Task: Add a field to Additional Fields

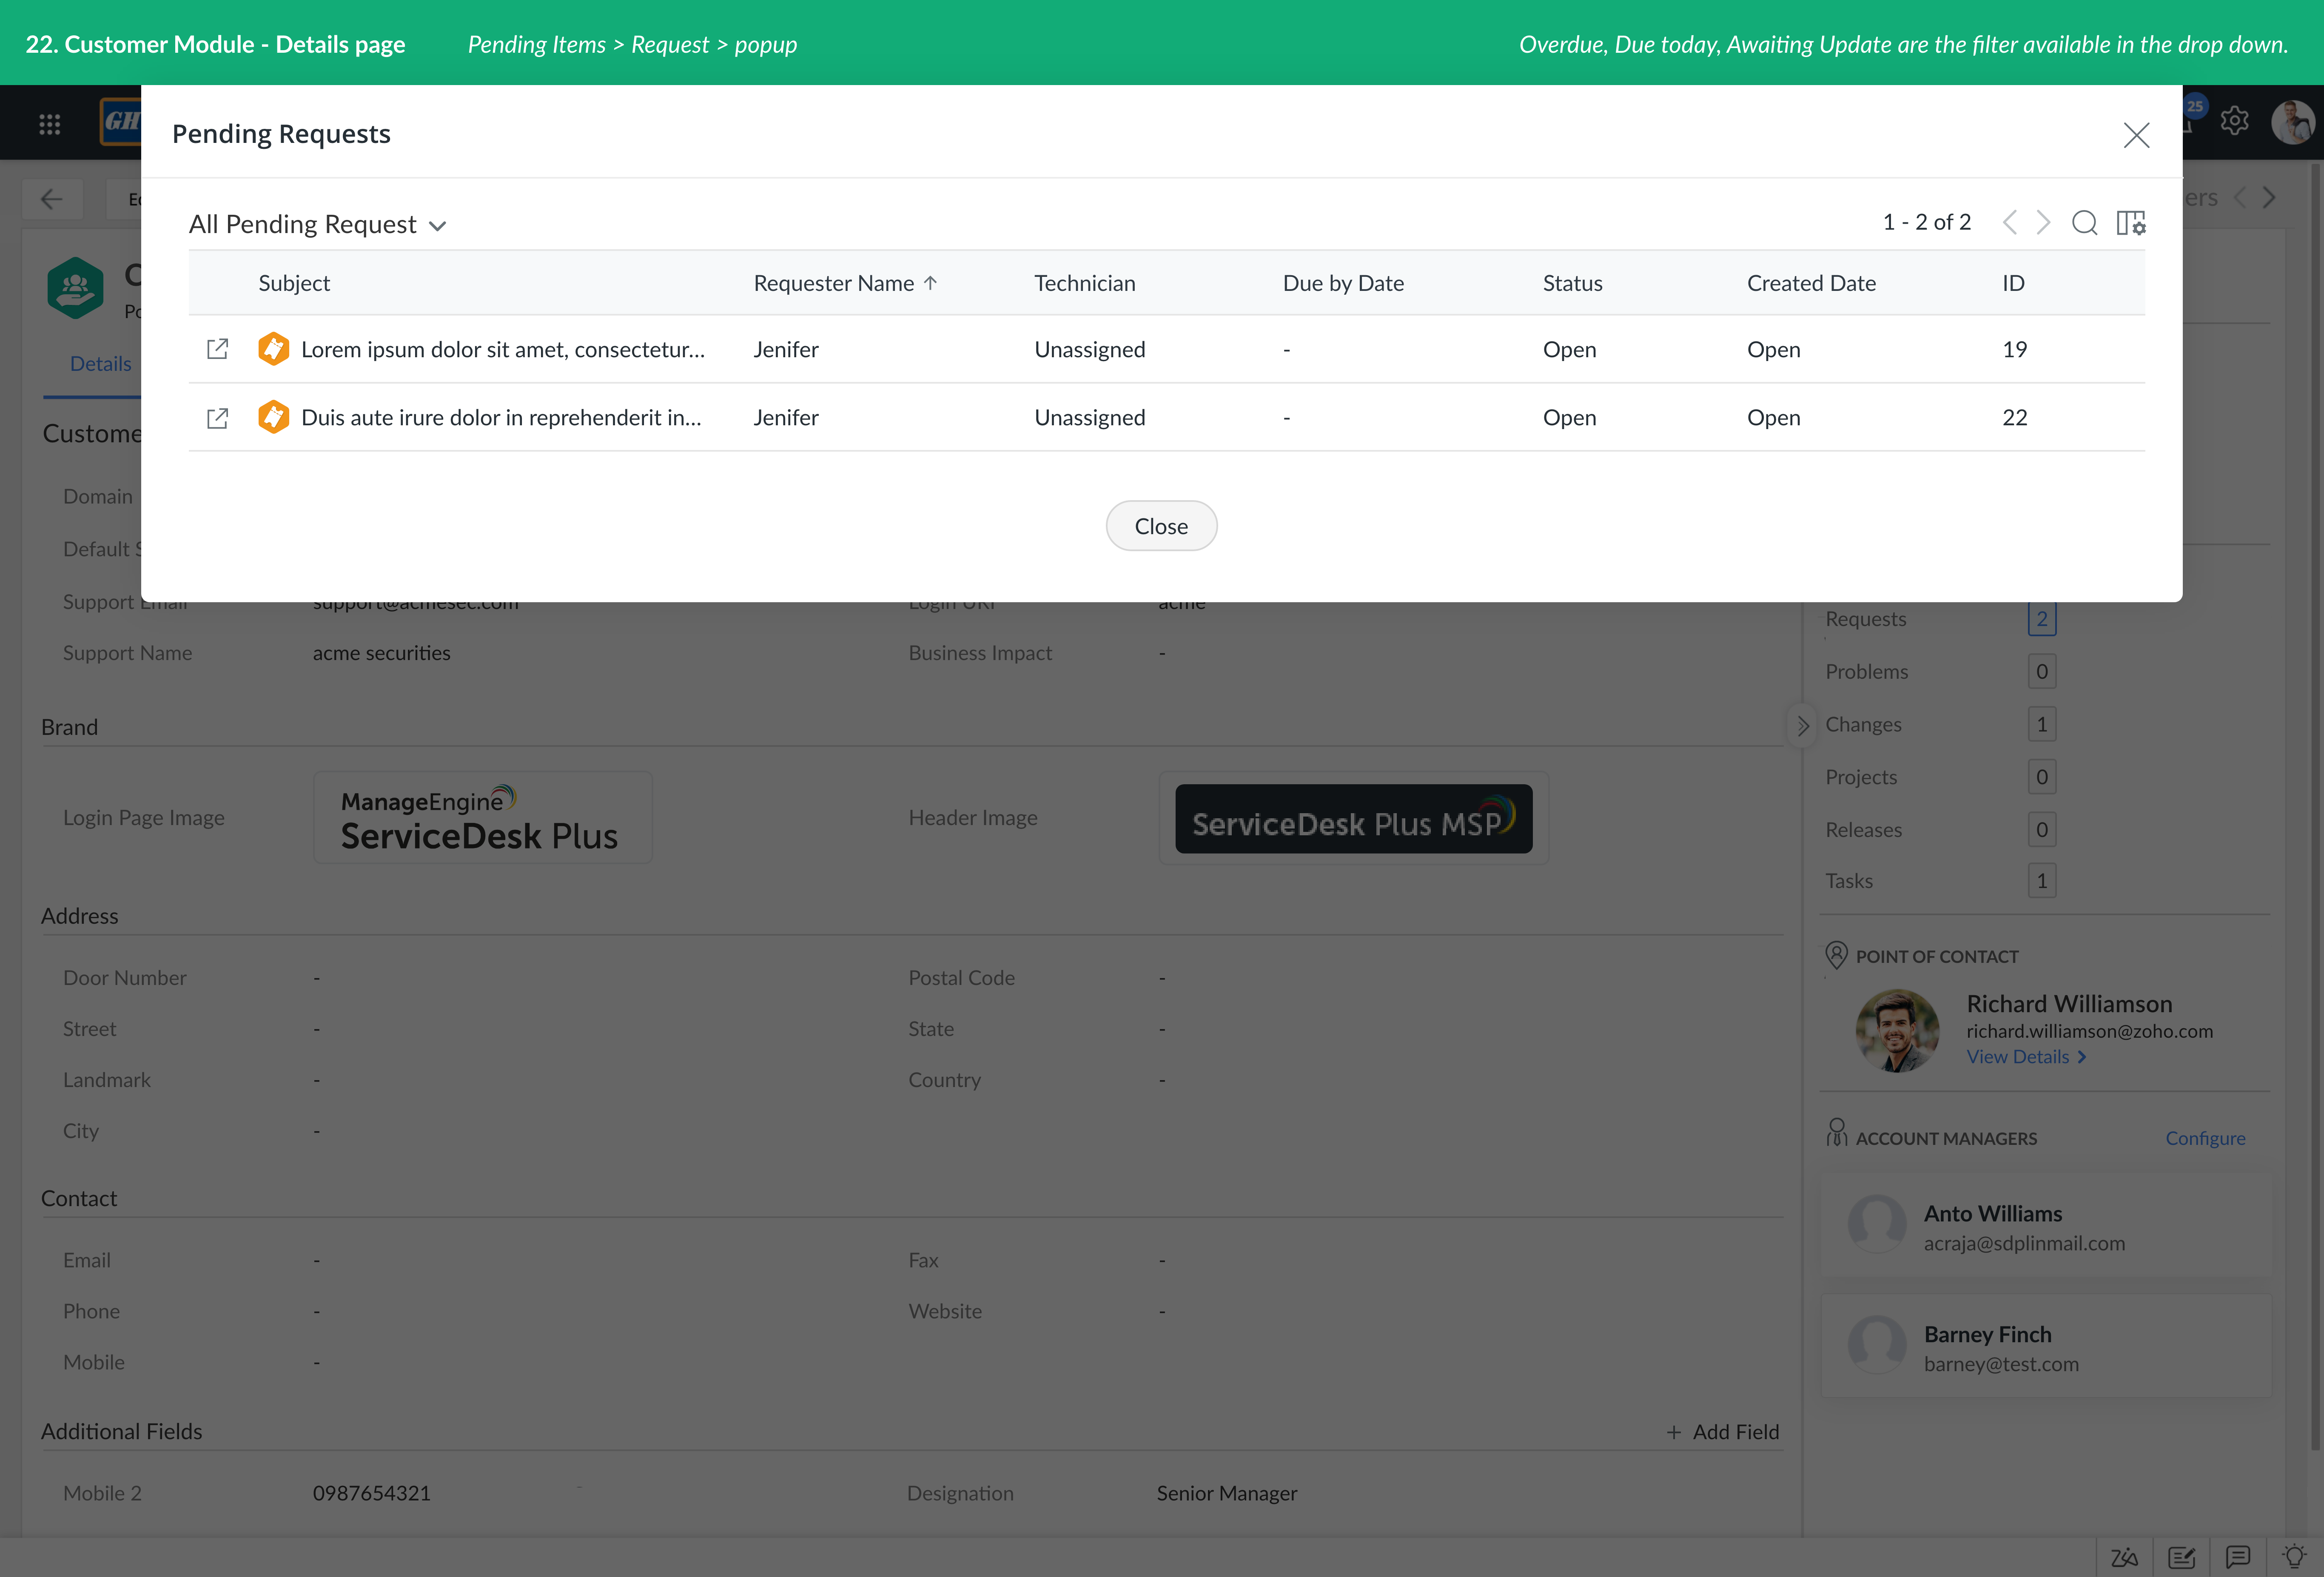Action: [1722, 1432]
